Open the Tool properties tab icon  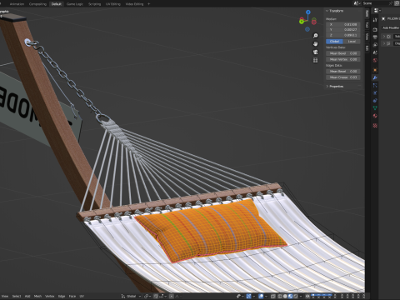[x=375, y=20]
